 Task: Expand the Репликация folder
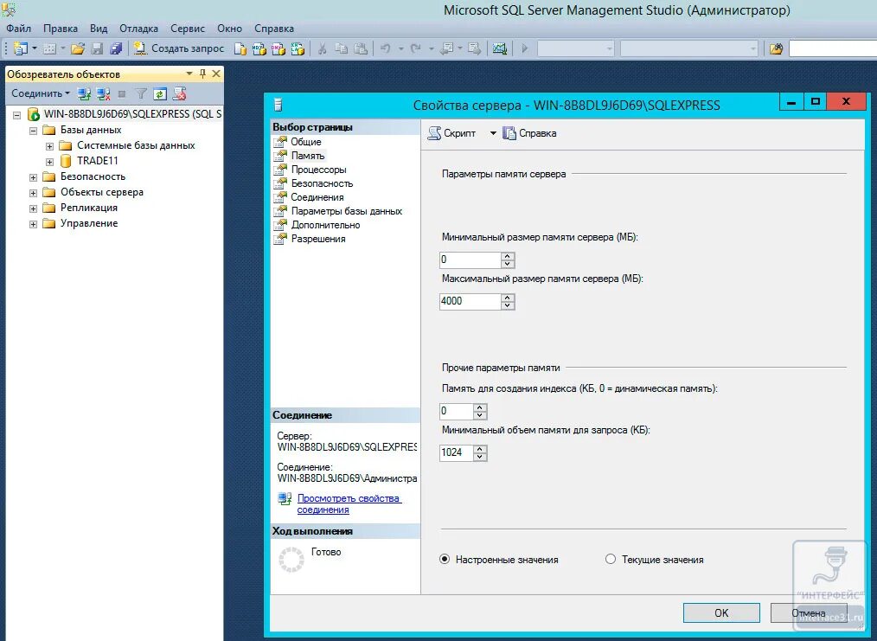[x=33, y=208]
